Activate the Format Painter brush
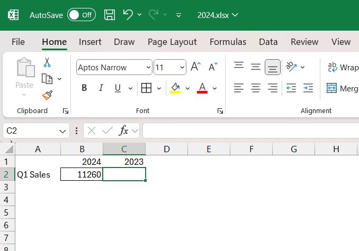Viewport: 359px width, 251px height. coord(47,95)
